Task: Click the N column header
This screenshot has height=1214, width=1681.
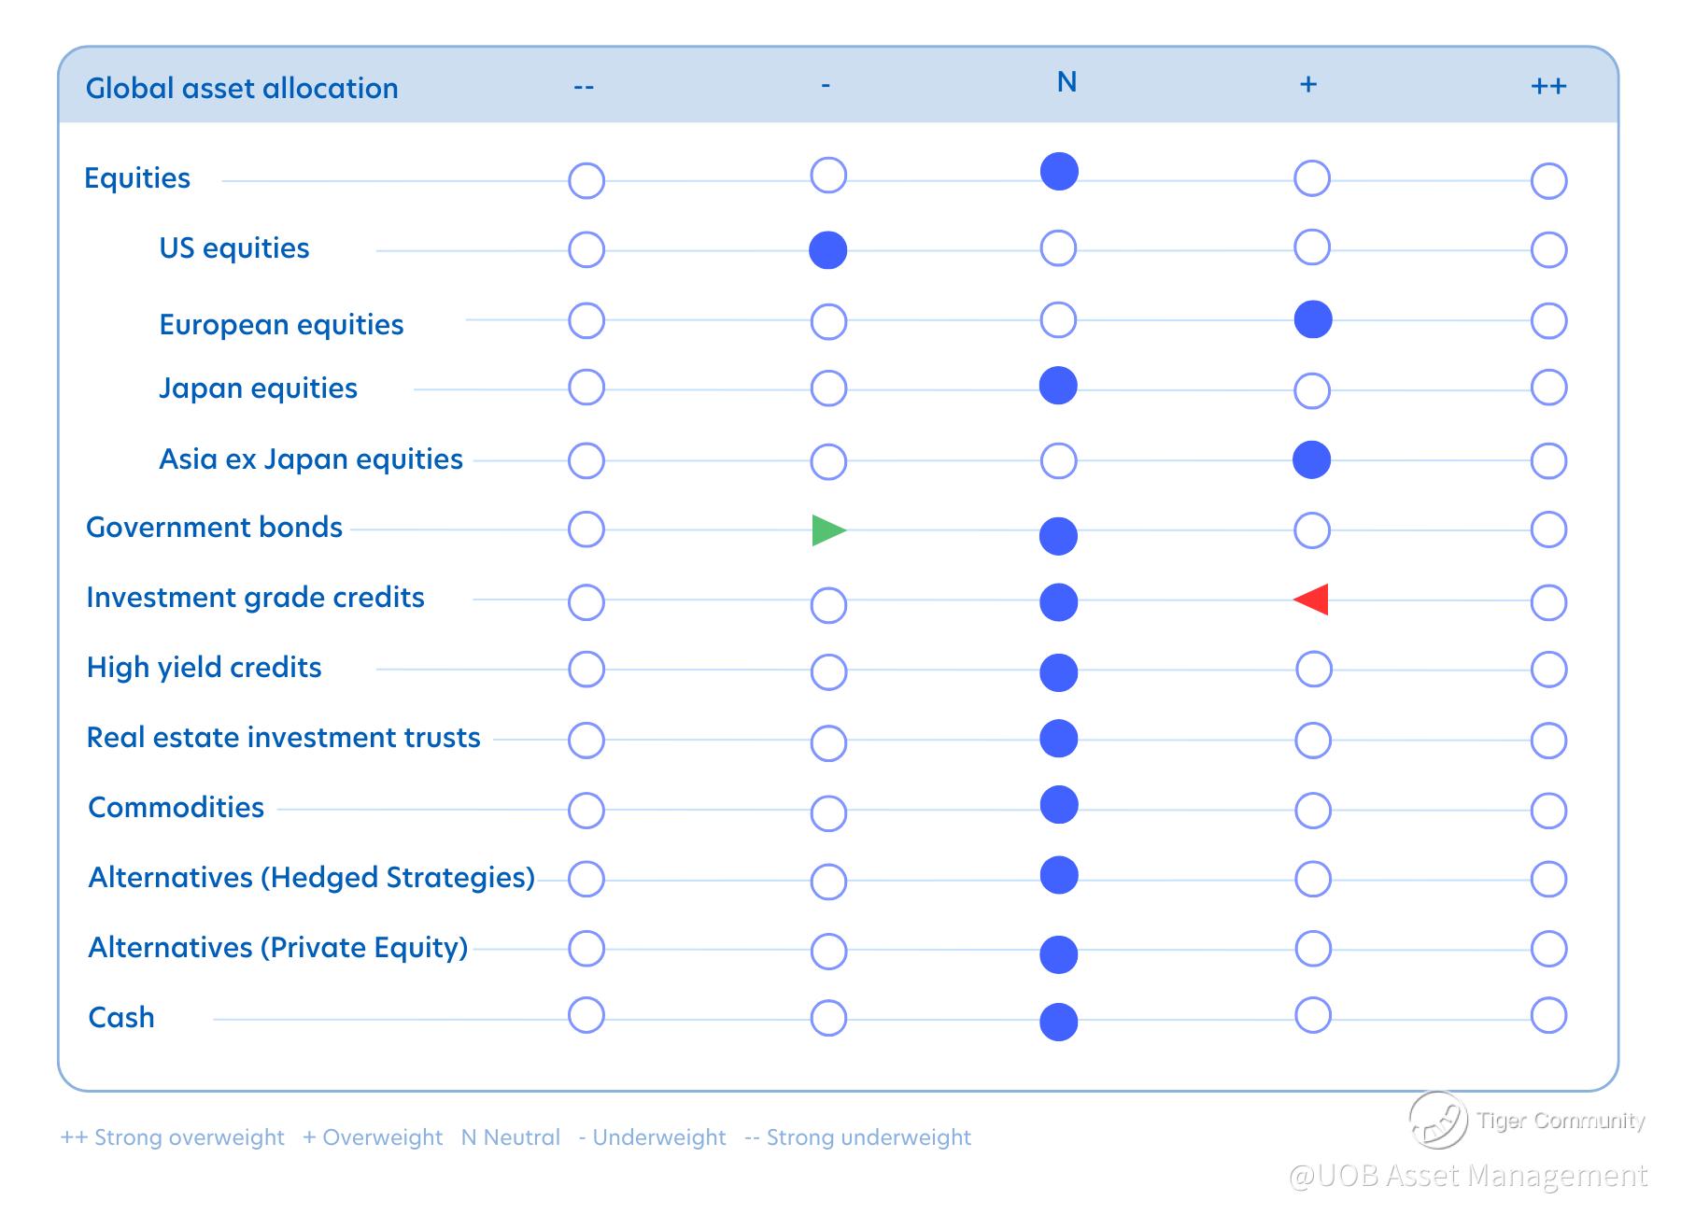Action: click(x=1067, y=83)
